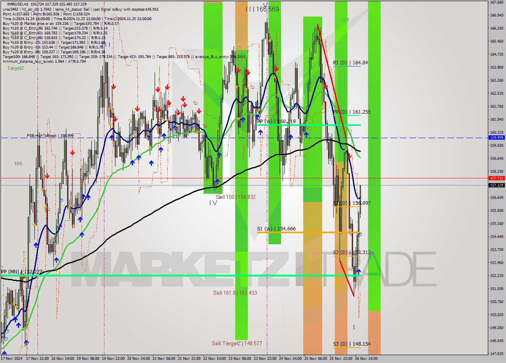This screenshot has width=506, height=363.
Task: Click the Point A:157.602 info line
Action: (46, 14)
